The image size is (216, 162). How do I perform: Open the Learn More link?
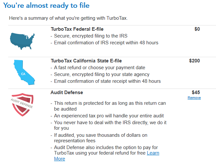point(153,153)
